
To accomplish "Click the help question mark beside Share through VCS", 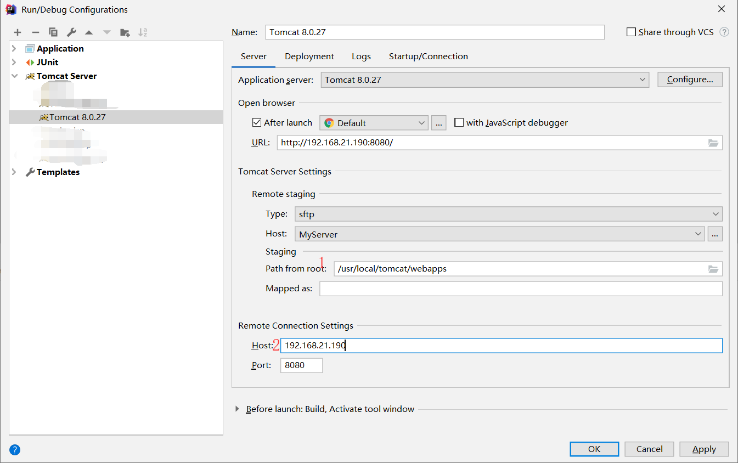I will tap(724, 32).
